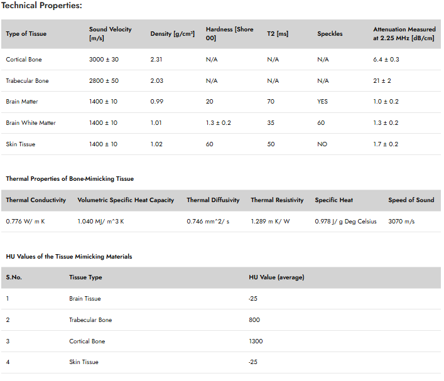Image resolution: width=444 pixels, height=381 pixels.
Task: Click the HU Value (average) column header
Action: tap(276, 277)
